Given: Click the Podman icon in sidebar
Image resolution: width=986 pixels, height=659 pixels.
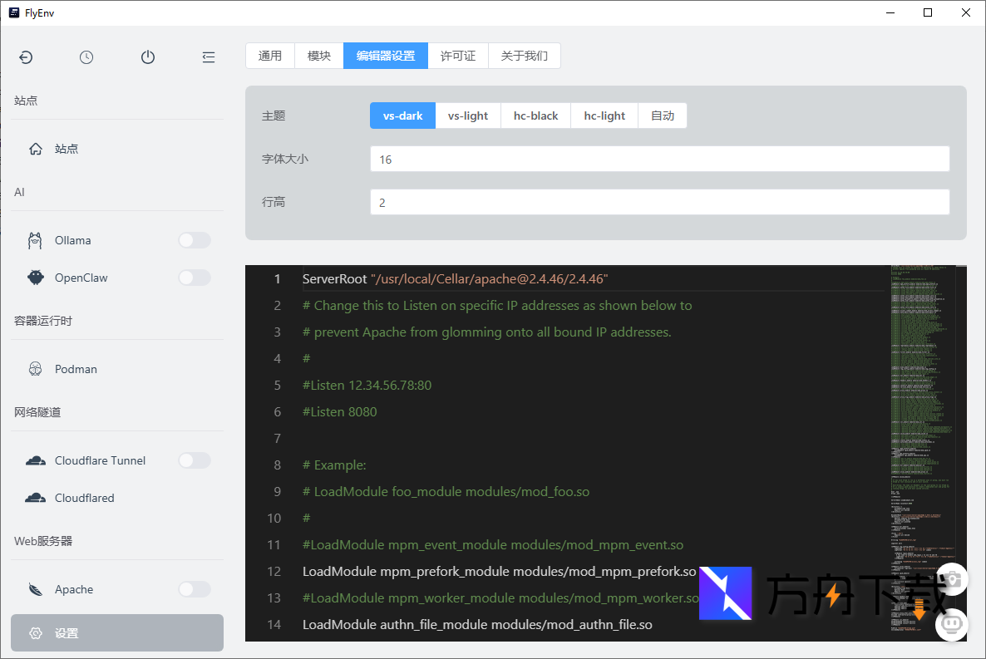Looking at the screenshot, I should 35,369.
